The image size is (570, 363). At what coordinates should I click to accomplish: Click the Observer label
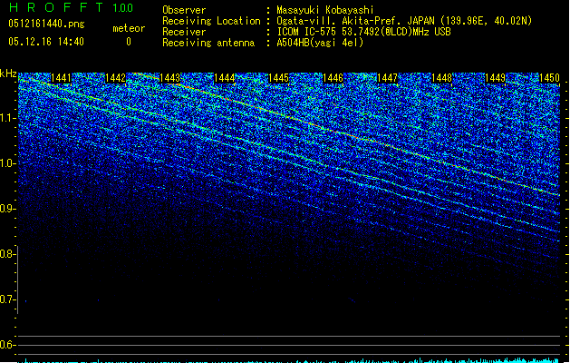point(184,10)
